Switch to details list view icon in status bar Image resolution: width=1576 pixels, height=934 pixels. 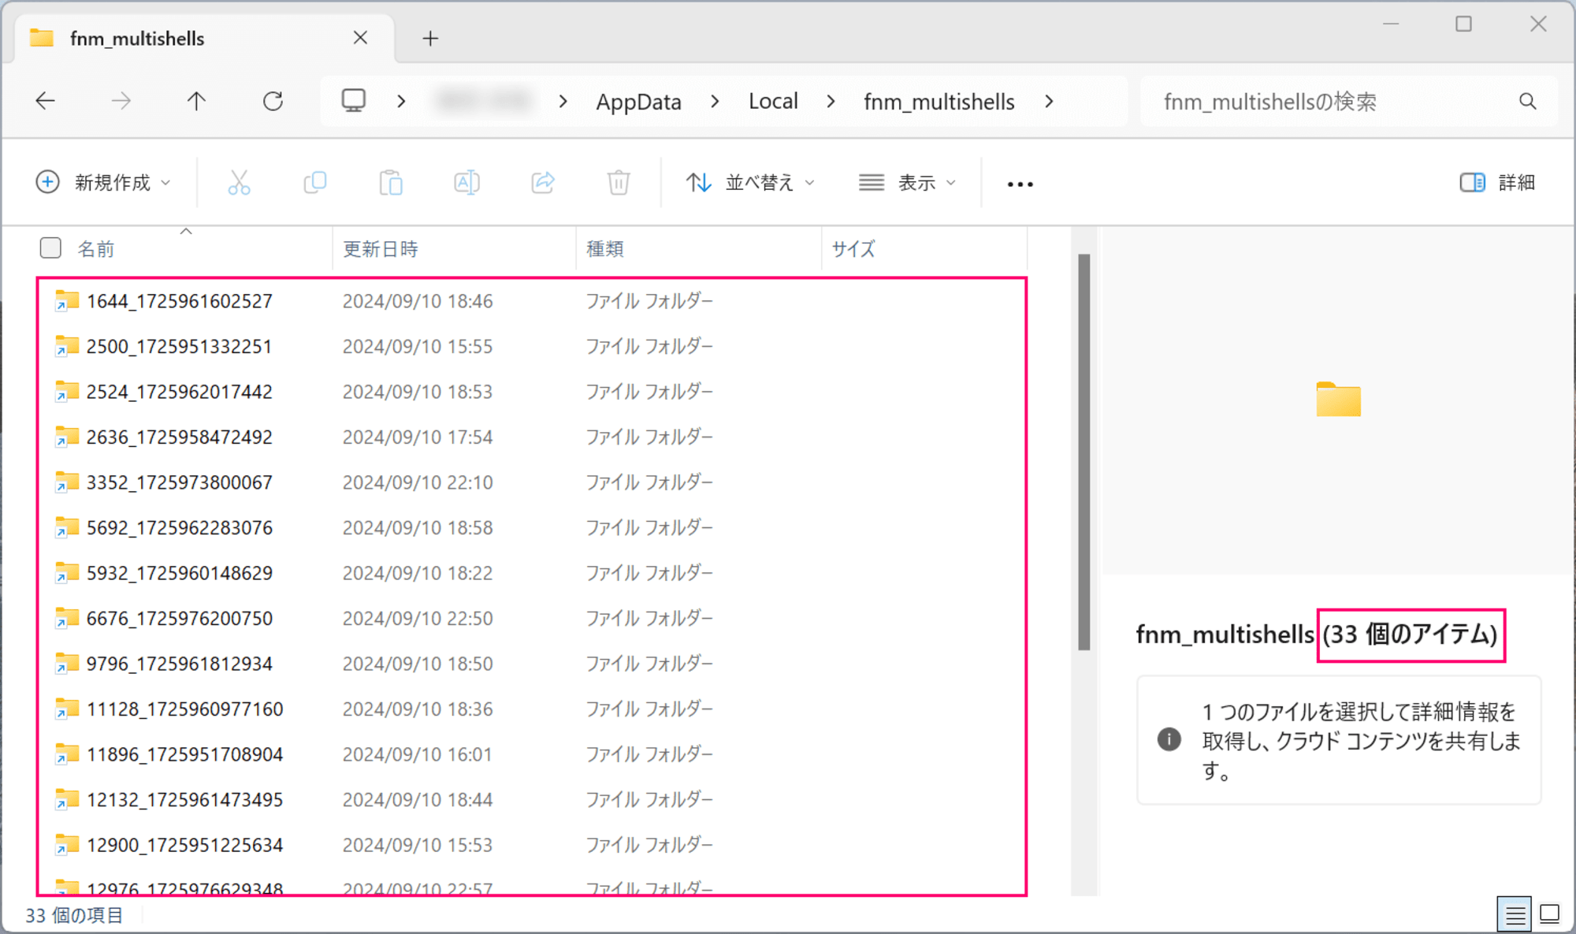click(1514, 914)
